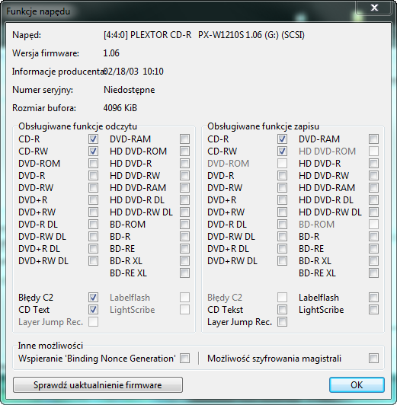Toggle DVD-RAM checkbox in zapisu group
Screen dimensions: 397x405
coord(373,139)
